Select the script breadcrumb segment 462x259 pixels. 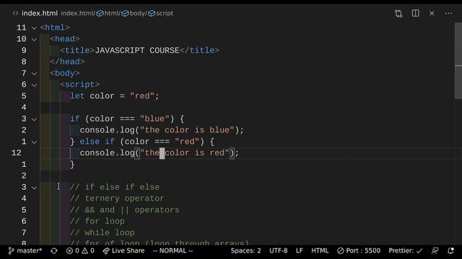(x=165, y=13)
